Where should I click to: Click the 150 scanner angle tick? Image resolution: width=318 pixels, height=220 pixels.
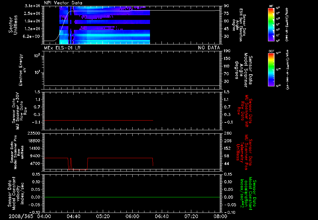point(227,59)
